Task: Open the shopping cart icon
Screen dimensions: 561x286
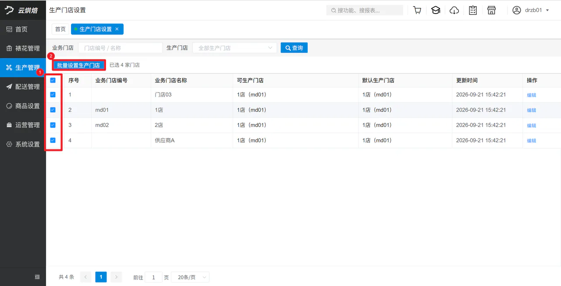Action: pyautogui.click(x=417, y=10)
